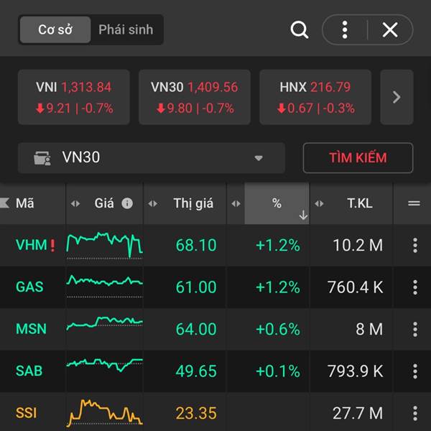Open GAS row three-dot menu
This screenshot has height=431, width=431.
point(414,287)
